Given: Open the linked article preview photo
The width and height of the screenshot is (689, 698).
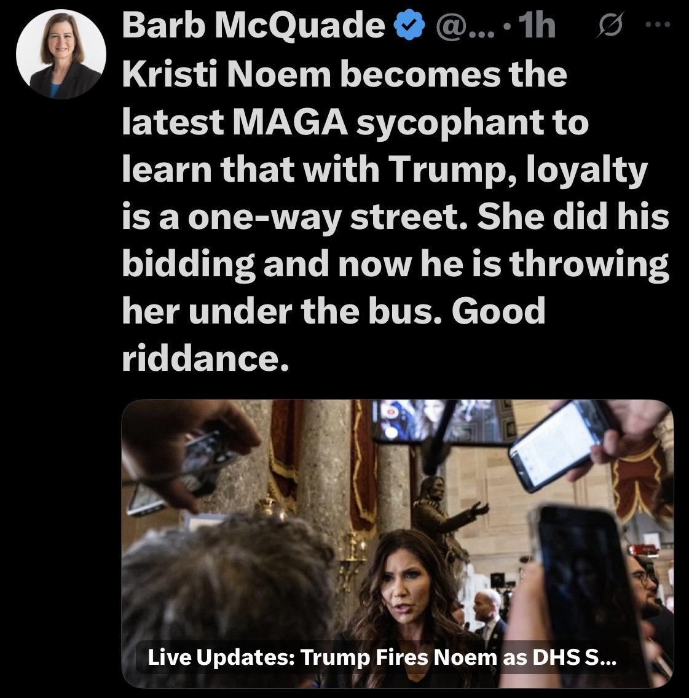Looking at the screenshot, I should pos(397,543).
